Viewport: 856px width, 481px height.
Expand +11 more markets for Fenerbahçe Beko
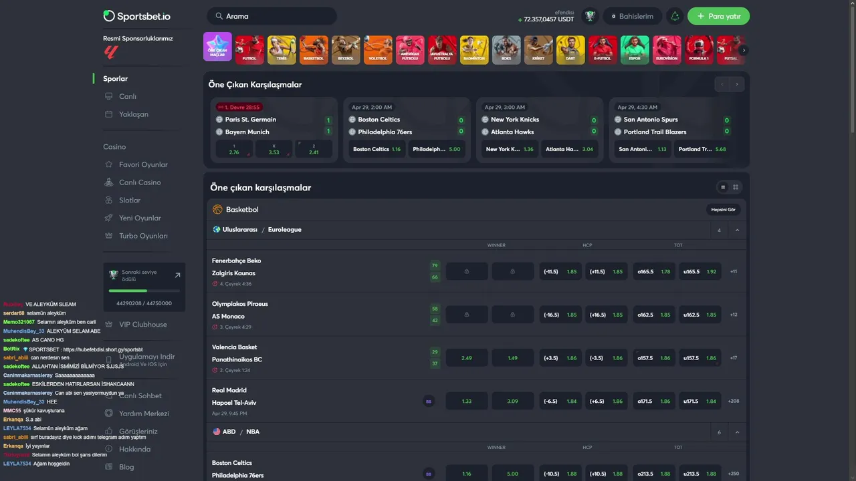pyautogui.click(x=734, y=271)
